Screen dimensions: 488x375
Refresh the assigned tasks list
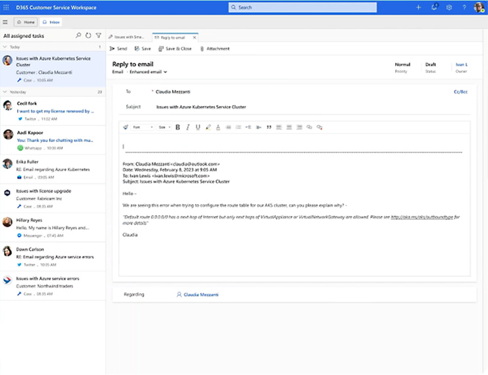tap(88, 35)
